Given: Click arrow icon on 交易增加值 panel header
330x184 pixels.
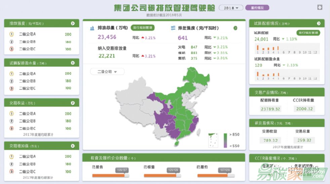Looking at the screenshot, I should [73, 146].
